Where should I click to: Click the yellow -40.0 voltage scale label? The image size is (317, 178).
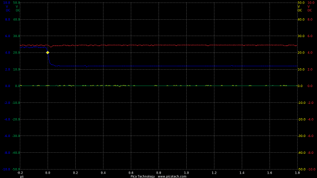click(x=301, y=153)
